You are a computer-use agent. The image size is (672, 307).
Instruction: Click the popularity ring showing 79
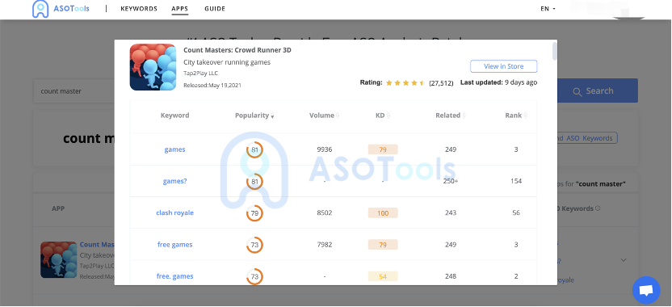point(254,213)
